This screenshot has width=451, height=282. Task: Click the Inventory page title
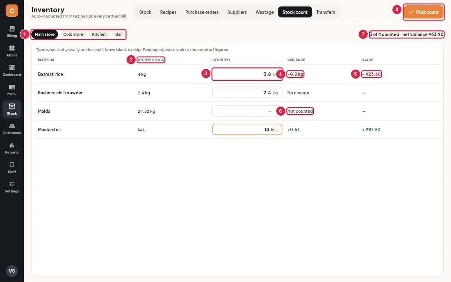tap(48, 10)
